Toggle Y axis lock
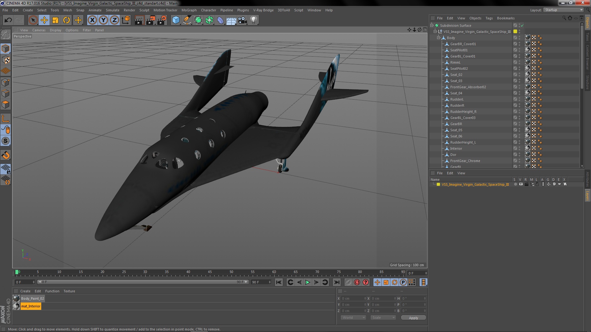The image size is (591, 332). tap(103, 20)
